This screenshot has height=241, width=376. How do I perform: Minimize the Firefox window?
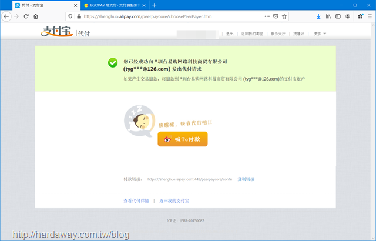pyautogui.click(x=341, y=5)
